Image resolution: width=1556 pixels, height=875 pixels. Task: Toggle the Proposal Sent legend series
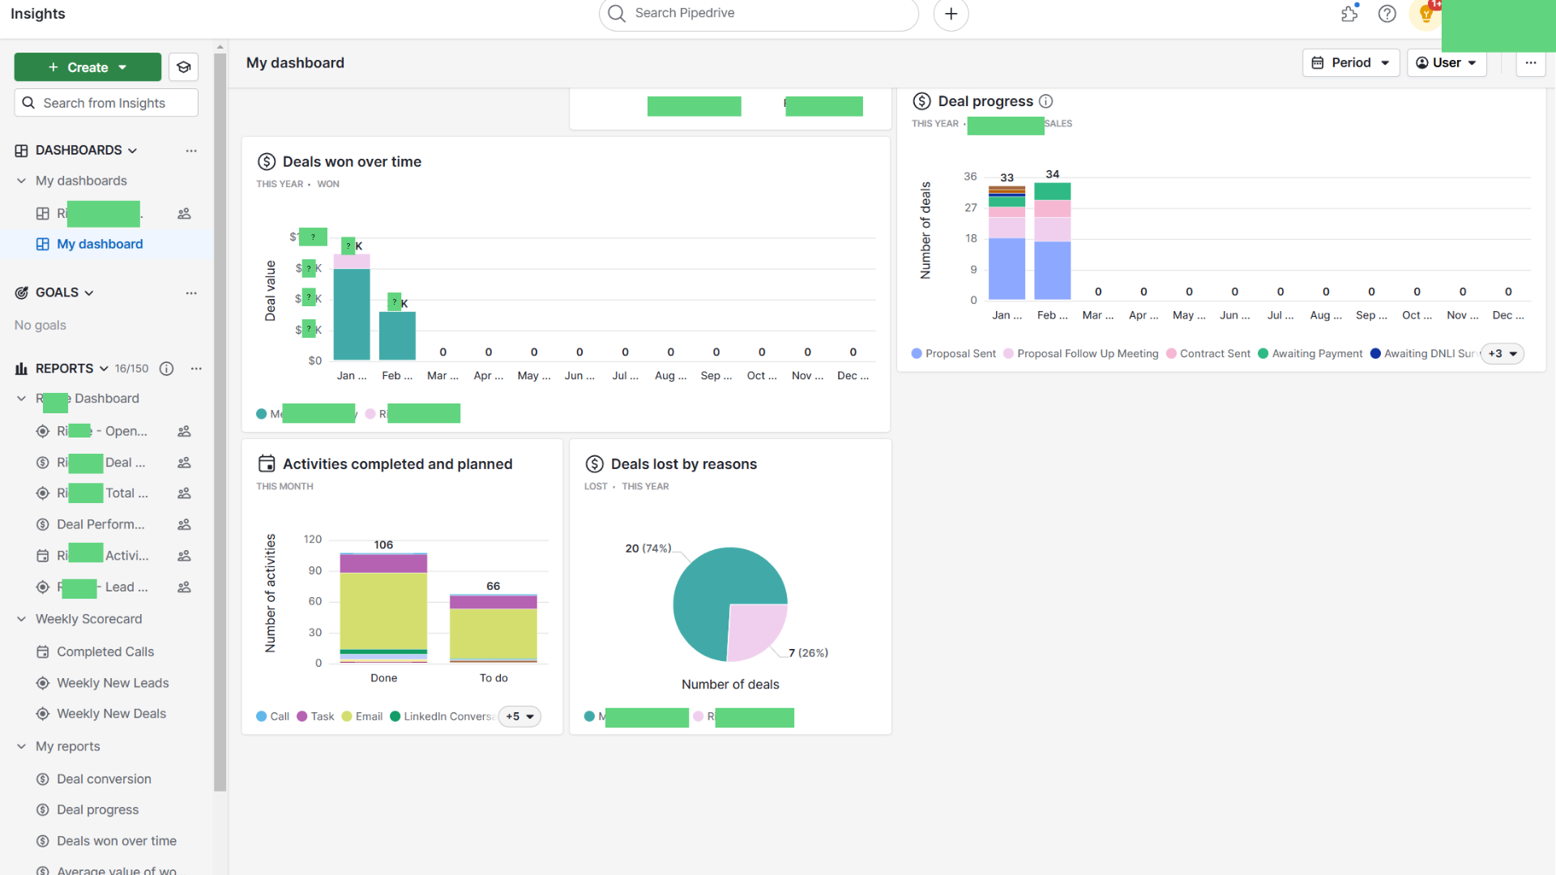954,354
